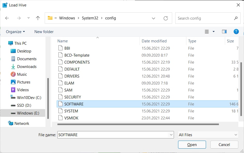Click the search magnifier icon
This screenshot has height=153, width=244.
pyautogui.click(x=236, y=18)
